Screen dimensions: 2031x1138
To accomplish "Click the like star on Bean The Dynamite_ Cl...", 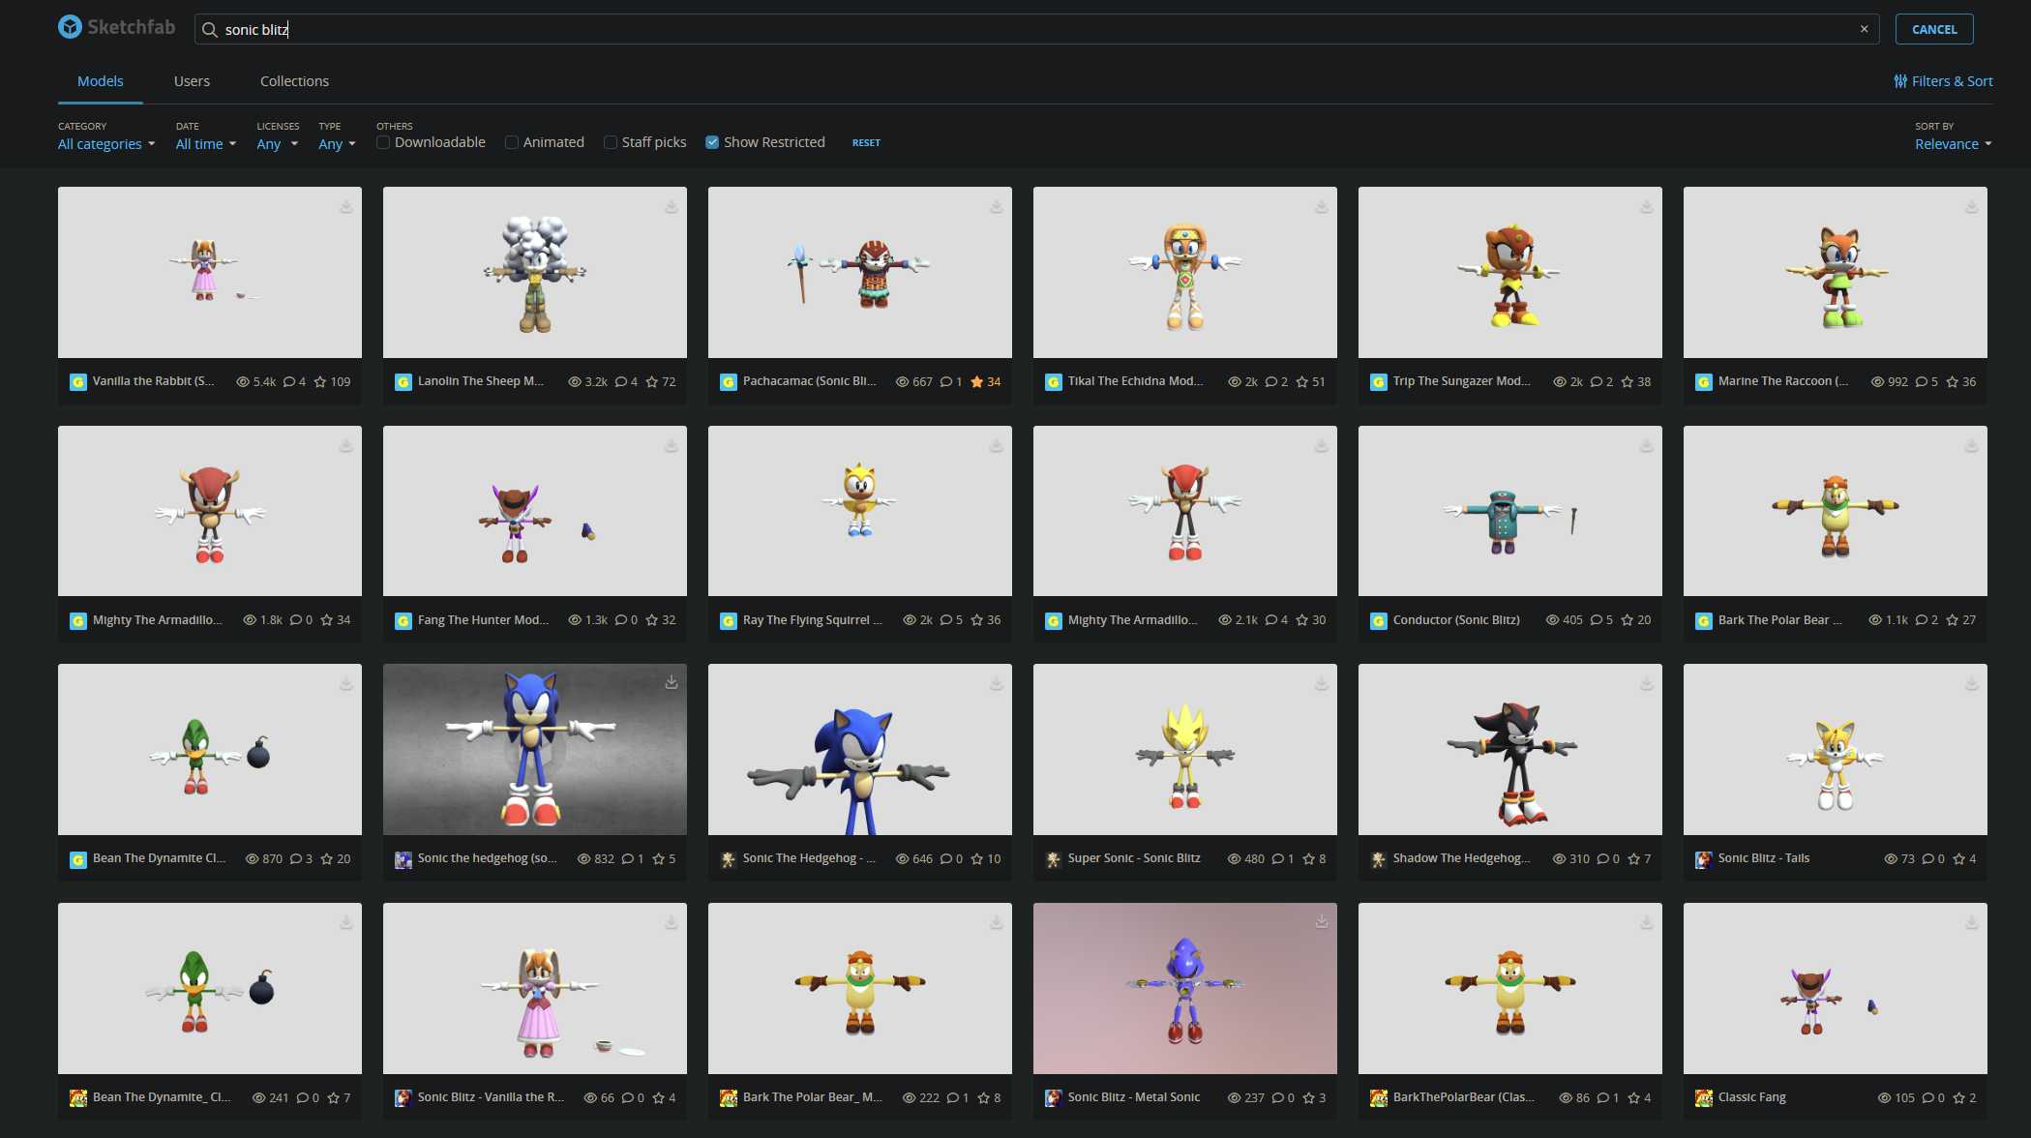I will tap(334, 1098).
